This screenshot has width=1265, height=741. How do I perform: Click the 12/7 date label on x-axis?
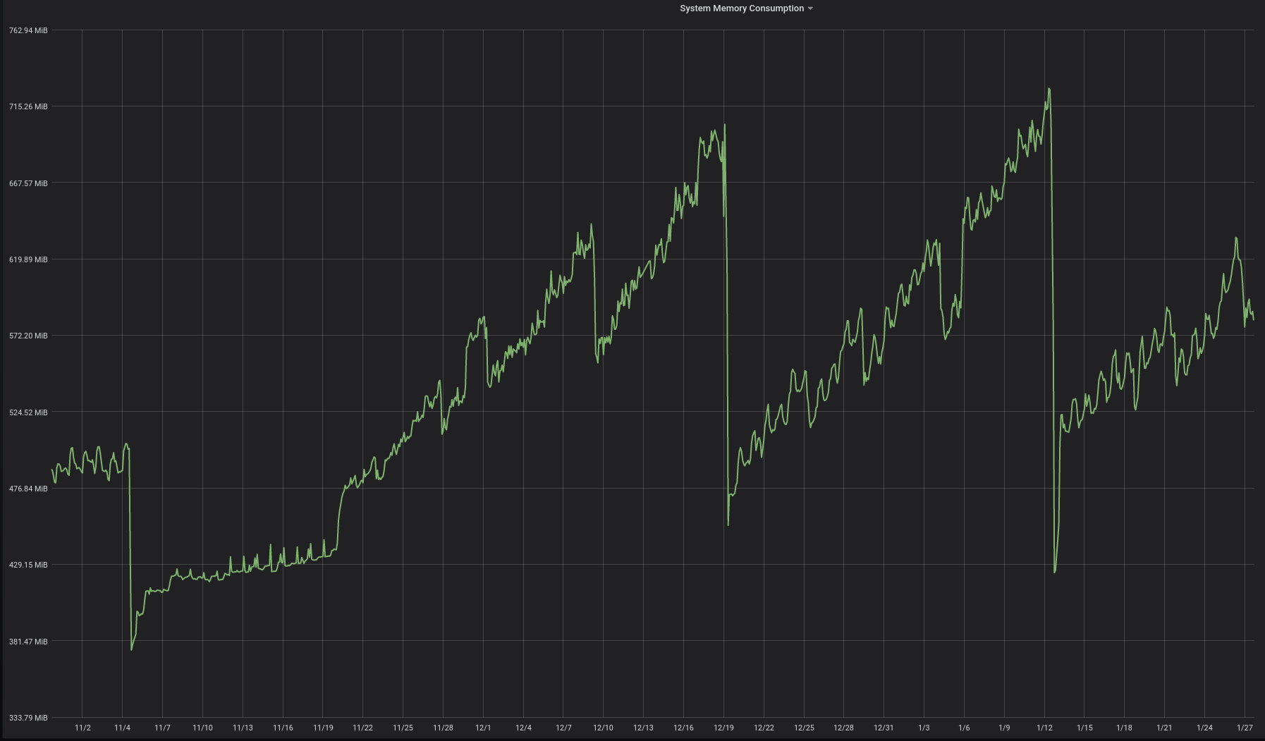[563, 728]
